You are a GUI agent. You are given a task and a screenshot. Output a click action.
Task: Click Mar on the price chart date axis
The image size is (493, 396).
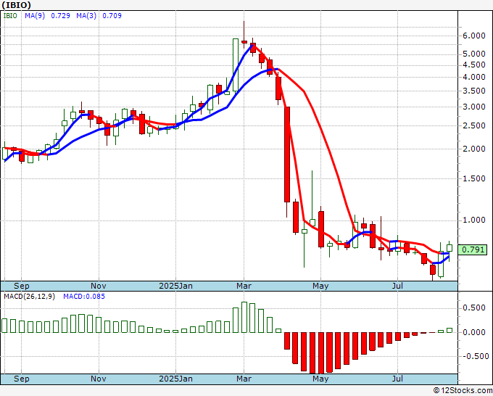pyautogui.click(x=244, y=286)
